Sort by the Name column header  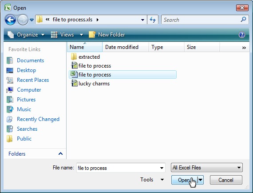pos(85,47)
